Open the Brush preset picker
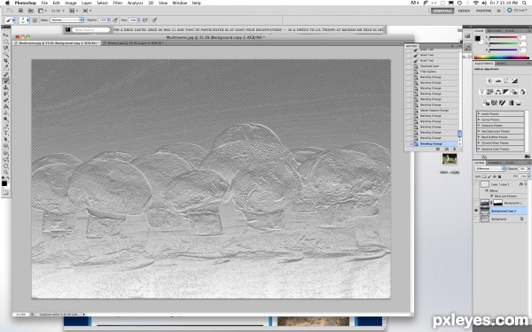The width and height of the screenshot is (532, 332). (23, 20)
